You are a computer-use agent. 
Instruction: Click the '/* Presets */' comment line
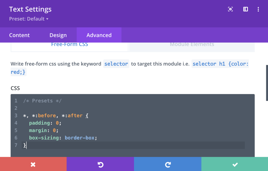point(42,101)
